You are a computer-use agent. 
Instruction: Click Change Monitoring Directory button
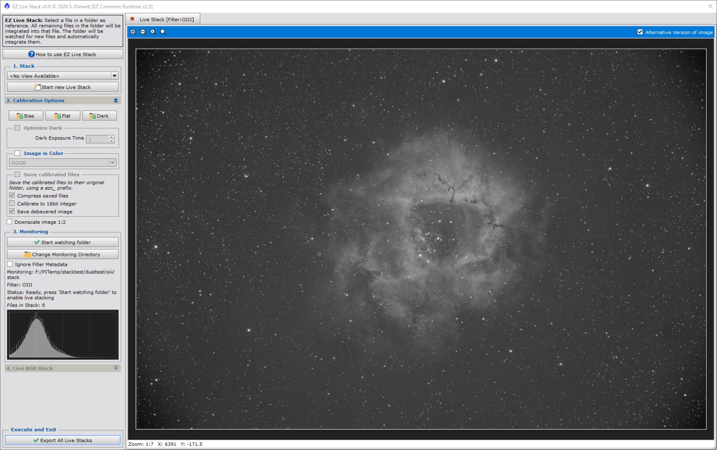pos(63,254)
